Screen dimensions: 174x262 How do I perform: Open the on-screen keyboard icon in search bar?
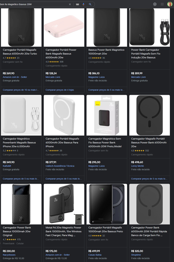click(x=77, y=4)
